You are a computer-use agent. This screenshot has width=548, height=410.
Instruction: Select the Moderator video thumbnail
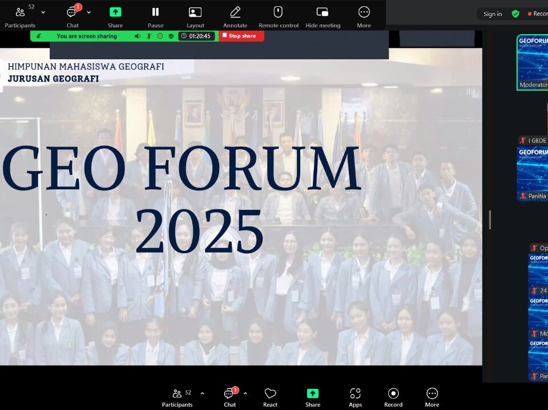pyautogui.click(x=533, y=63)
